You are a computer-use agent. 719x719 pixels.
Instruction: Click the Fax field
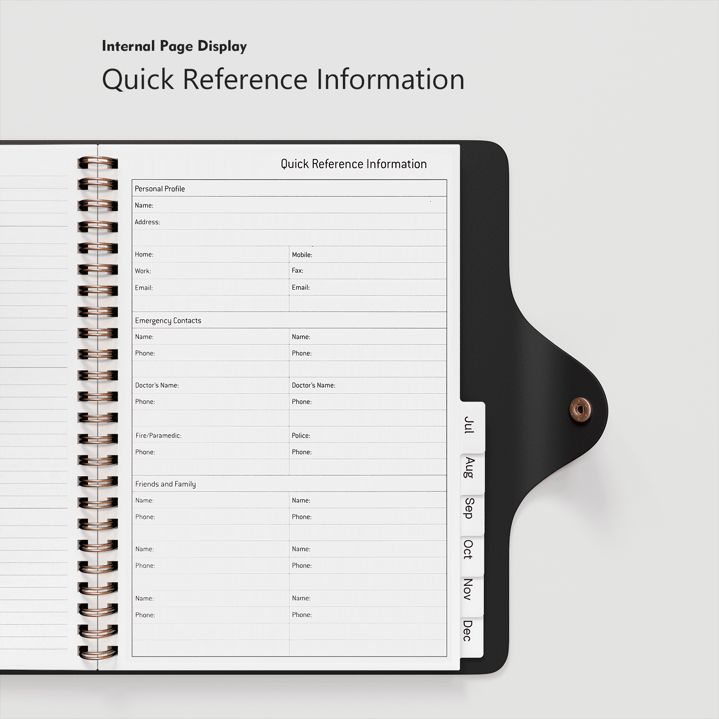click(x=368, y=271)
